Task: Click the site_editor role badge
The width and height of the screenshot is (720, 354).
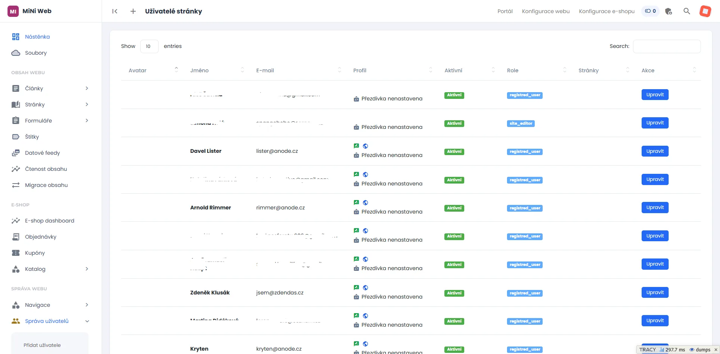Action: pyautogui.click(x=521, y=123)
